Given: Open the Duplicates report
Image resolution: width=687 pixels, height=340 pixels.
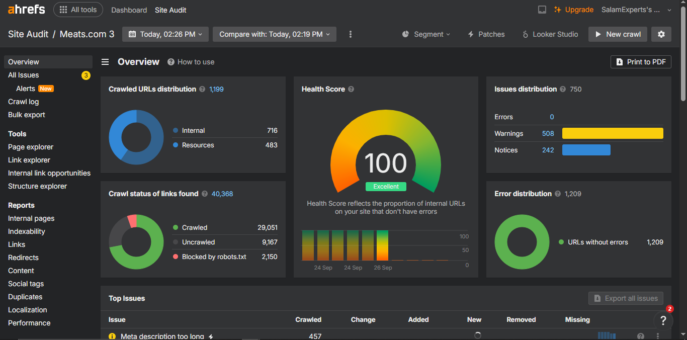Looking at the screenshot, I should 25,297.
